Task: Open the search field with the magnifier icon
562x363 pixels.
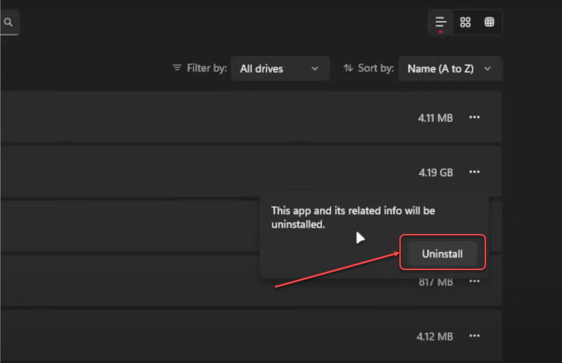Action: pos(8,21)
